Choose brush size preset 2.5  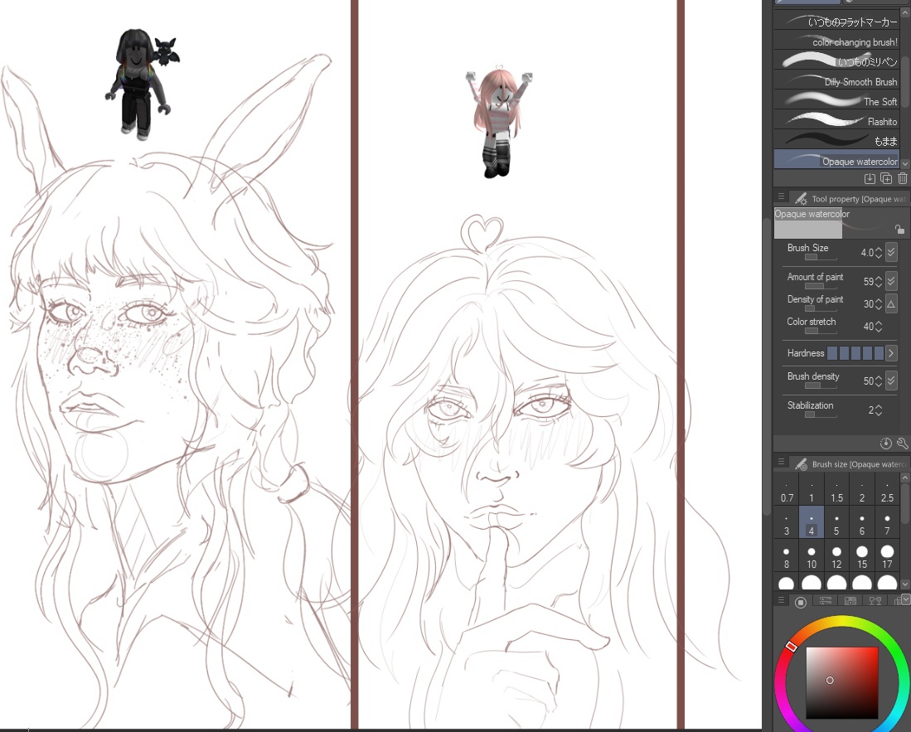tap(887, 490)
